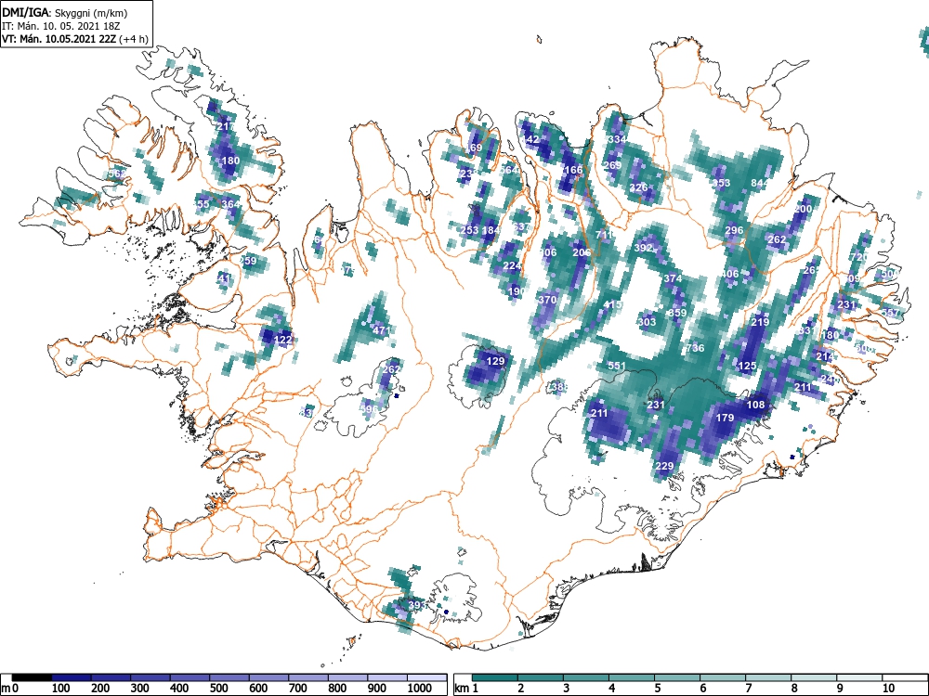Click the visibility value '219' in the east
Image resolution: width=929 pixels, height=696 pixels.
(760, 322)
